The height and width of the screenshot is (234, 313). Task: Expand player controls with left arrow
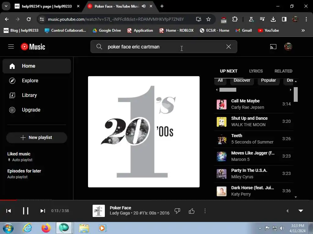point(287,211)
